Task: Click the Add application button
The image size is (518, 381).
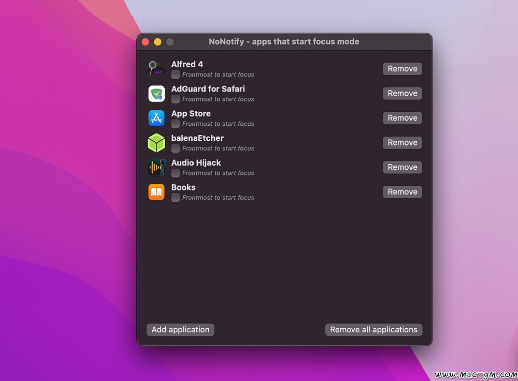Action: pyautogui.click(x=180, y=330)
